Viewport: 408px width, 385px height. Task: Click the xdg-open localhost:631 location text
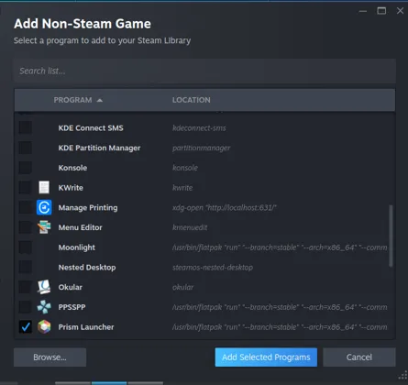pos(225,208)
